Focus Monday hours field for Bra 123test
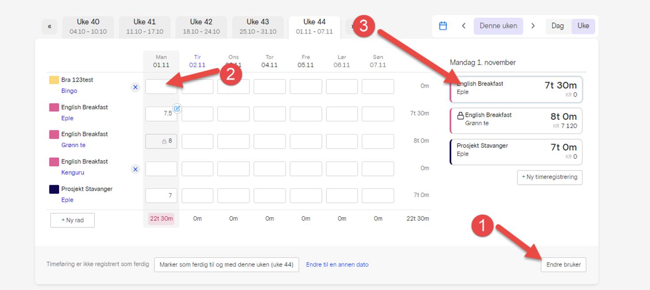This screenshot has width=650, height=290. (161, 87)
